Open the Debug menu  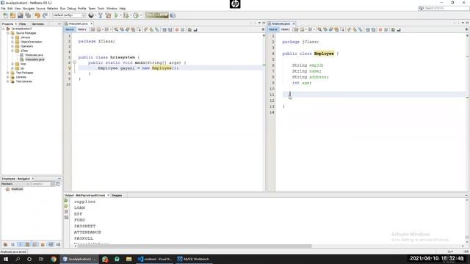pos(71,8)
